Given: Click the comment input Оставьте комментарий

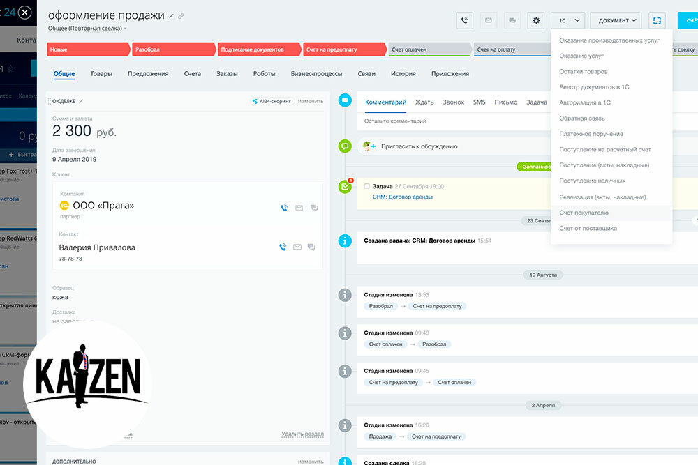Looking at the screenshot, I should tap(454, 121).
